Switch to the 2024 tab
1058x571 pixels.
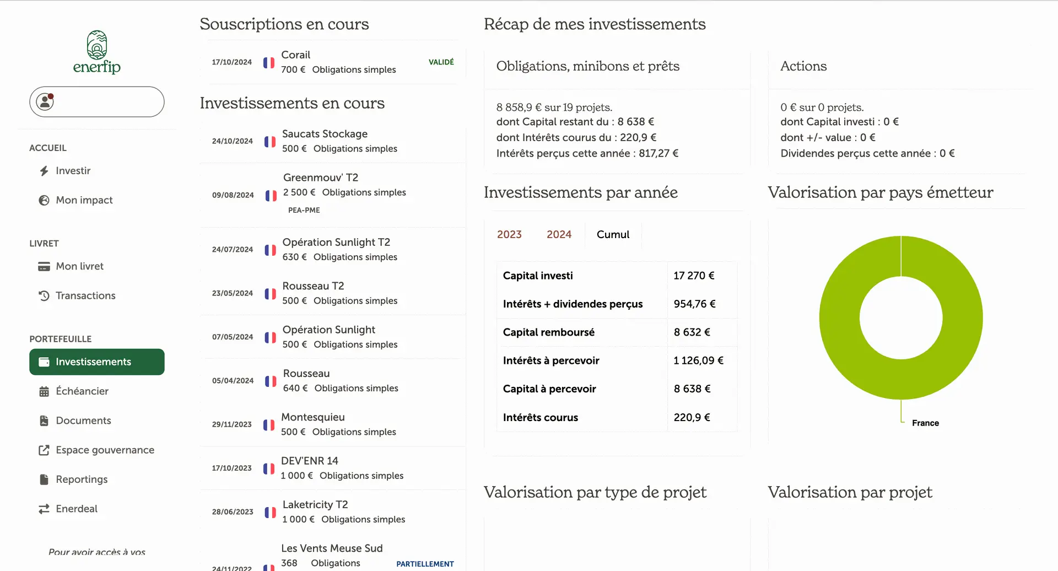point(559,234)
